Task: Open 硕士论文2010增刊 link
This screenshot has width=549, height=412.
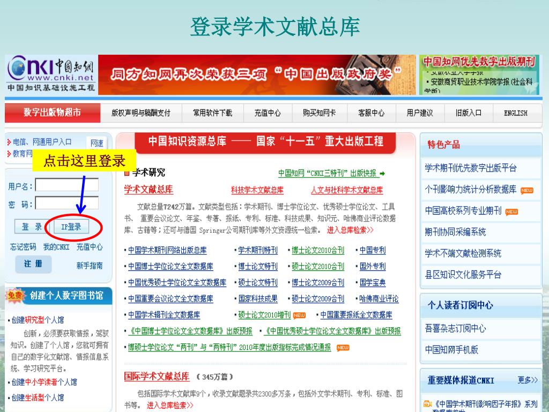Action: tap(264, 314)
